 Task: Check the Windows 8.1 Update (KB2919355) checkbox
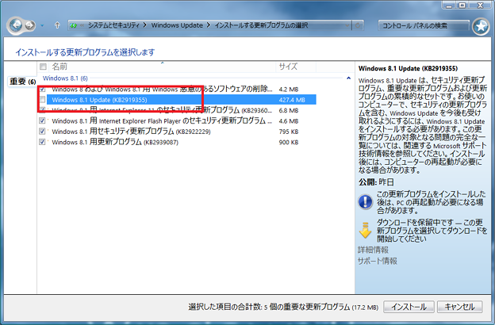point(42,100)
